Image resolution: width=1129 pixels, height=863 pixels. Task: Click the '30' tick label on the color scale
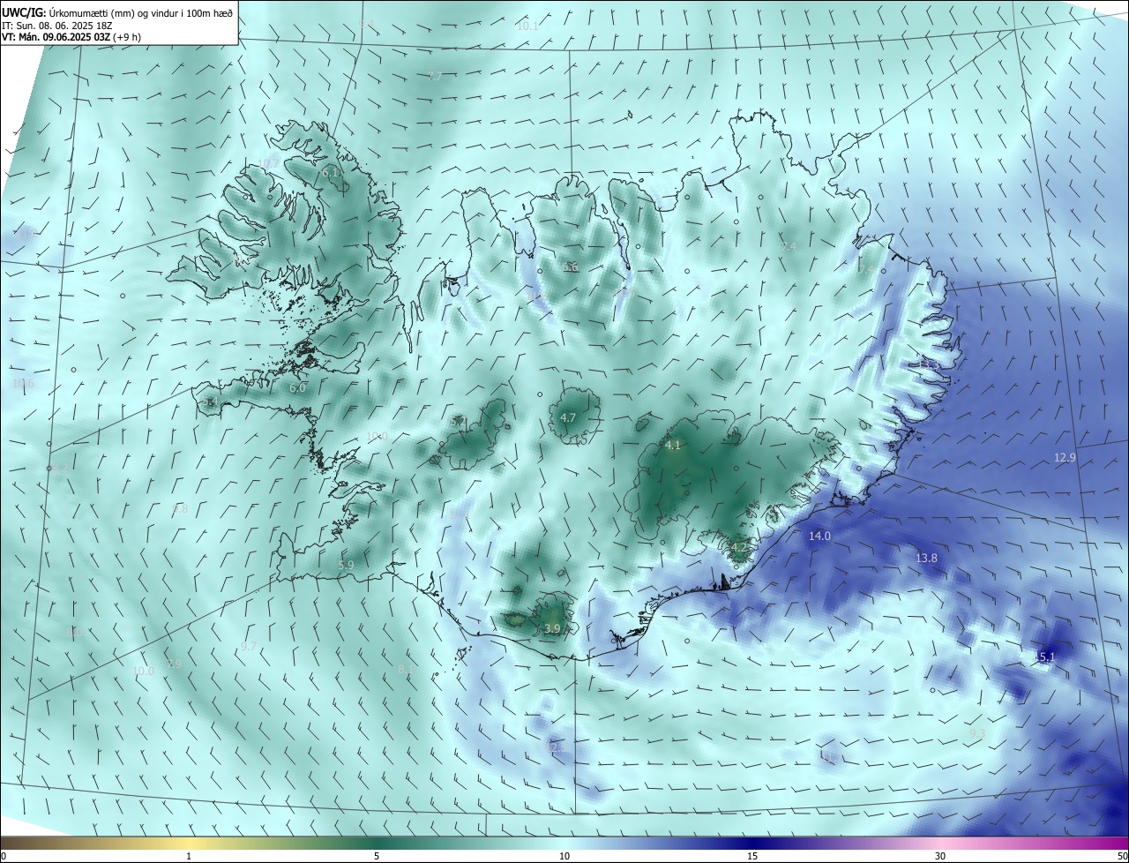coord(940,856)
